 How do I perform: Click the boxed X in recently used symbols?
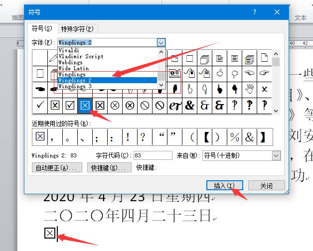[x=40, y=136]
